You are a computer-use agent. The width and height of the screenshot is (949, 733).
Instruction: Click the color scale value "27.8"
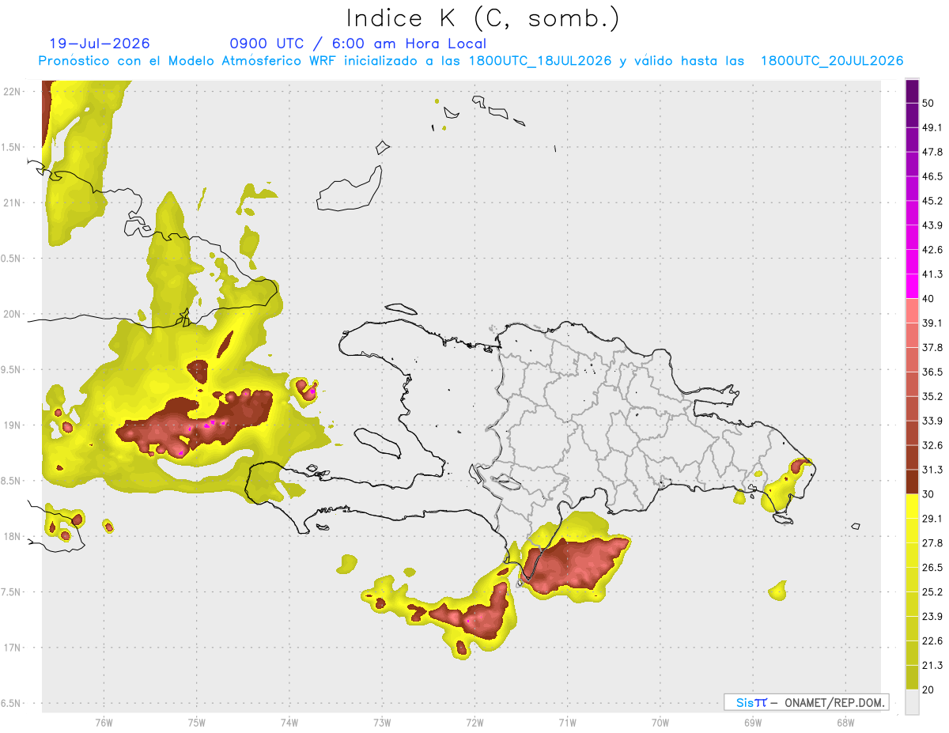[932, 542]
